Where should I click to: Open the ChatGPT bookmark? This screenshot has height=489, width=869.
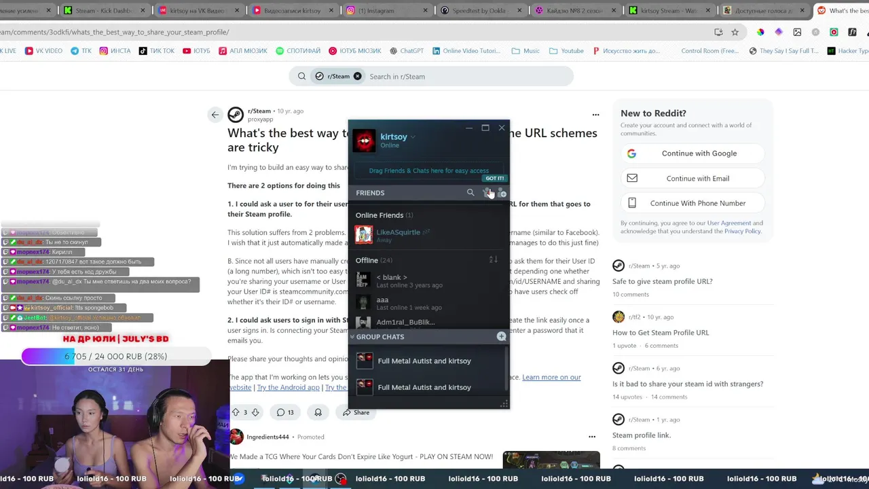coord(406,51)
